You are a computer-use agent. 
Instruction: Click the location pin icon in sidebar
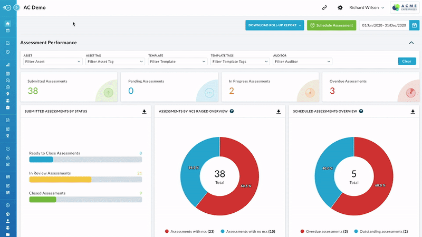tap(8, 94)
